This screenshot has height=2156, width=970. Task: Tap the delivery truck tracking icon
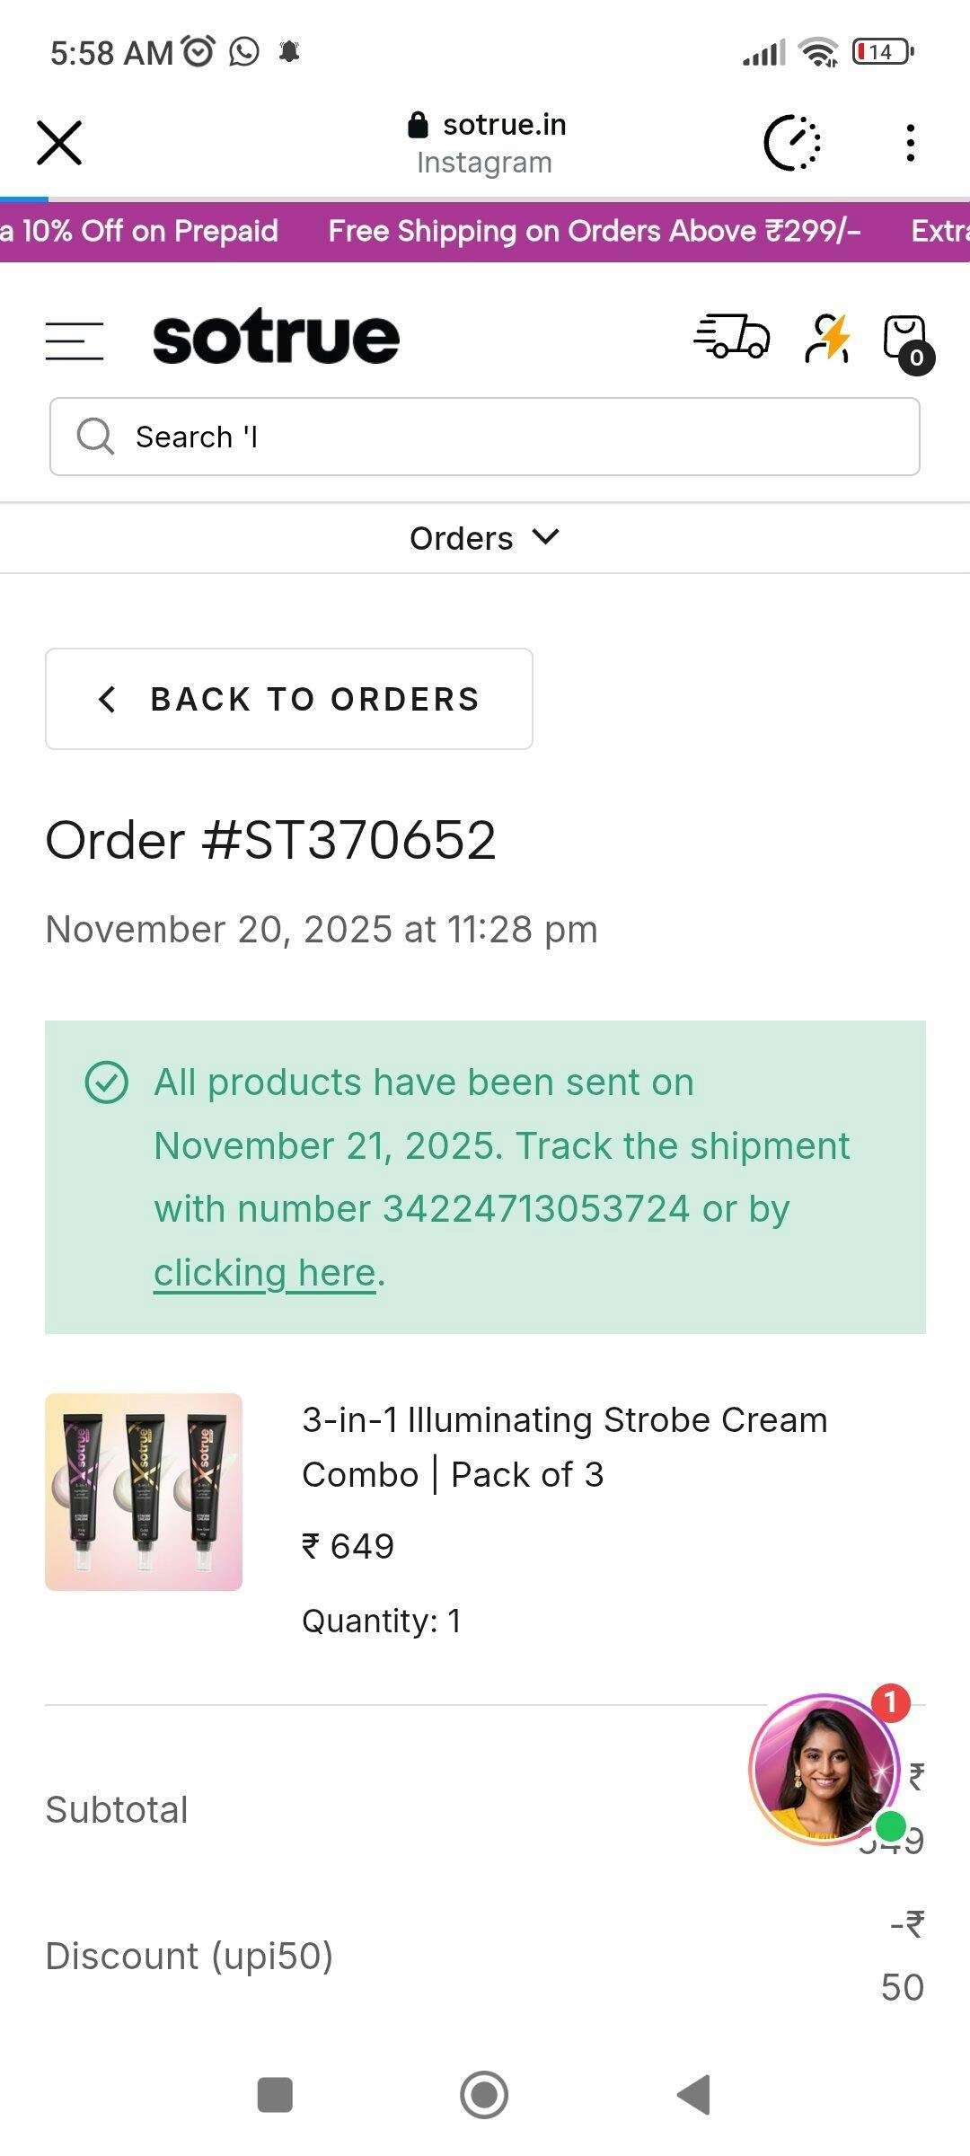[732, 338]
